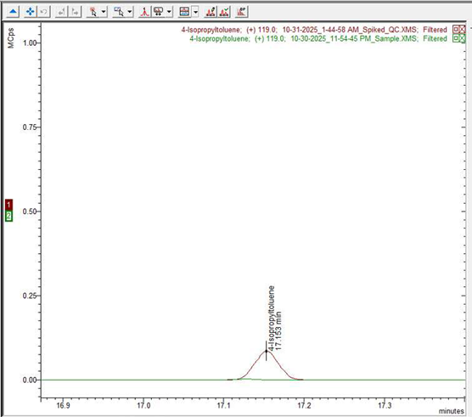Click the 17.153 min retention time label
Screen dimensions: 472x417
click(x=278, y=330)
